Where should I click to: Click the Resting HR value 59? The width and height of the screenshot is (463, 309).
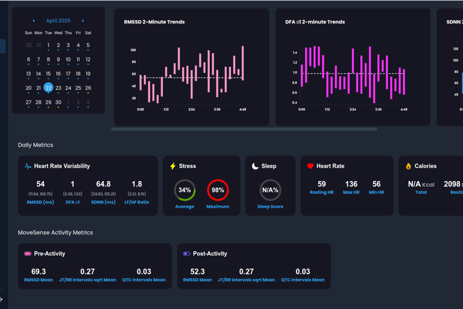point(321,184)
